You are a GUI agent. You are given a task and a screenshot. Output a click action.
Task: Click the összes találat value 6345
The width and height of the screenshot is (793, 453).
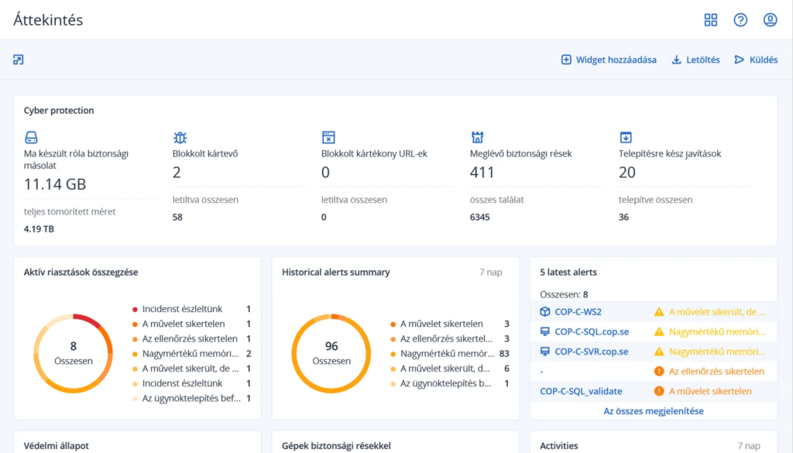coord(479,218)
